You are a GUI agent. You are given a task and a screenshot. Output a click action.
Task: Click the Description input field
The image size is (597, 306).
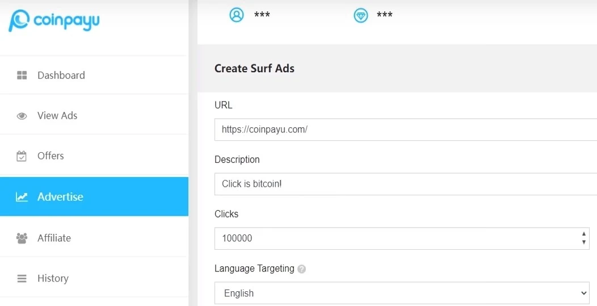pyautogui.click(x=406, y=184)
